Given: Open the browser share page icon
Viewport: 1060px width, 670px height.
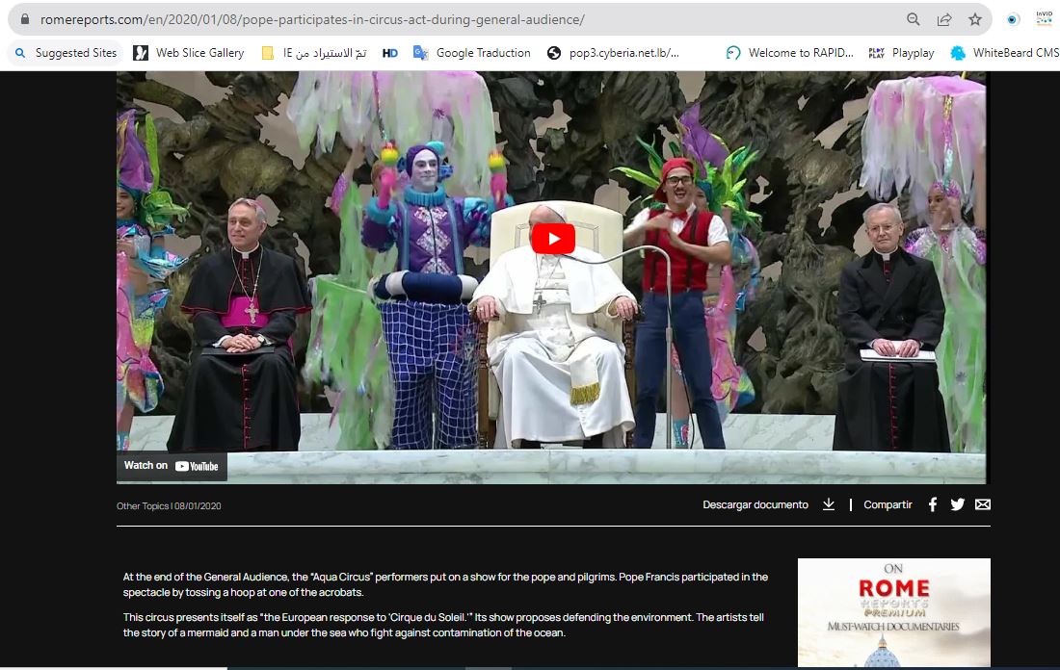Looking at the screenshot, I should pos(944,19).
